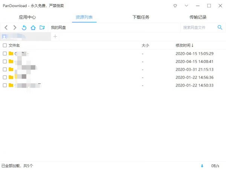Click folder icon of the 14:50:33 row
Viewport: 226px width, 170px height.
tap(11, 85)
